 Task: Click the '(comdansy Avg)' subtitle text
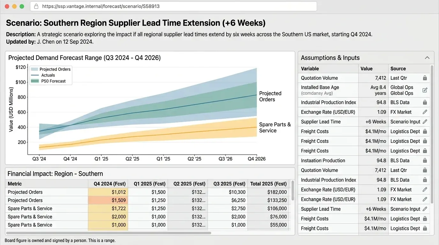point(317,93)
